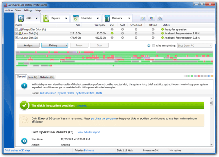Click the Free Space column header
Image resolution: width=219 pixels, height=157 pixels.
(99, 25)
